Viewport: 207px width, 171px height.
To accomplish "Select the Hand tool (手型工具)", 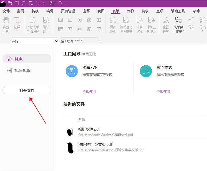I will tap(6, 25).
